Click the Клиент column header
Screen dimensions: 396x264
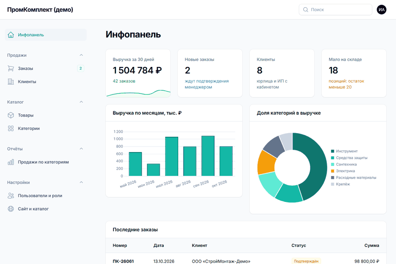[199, 245]
